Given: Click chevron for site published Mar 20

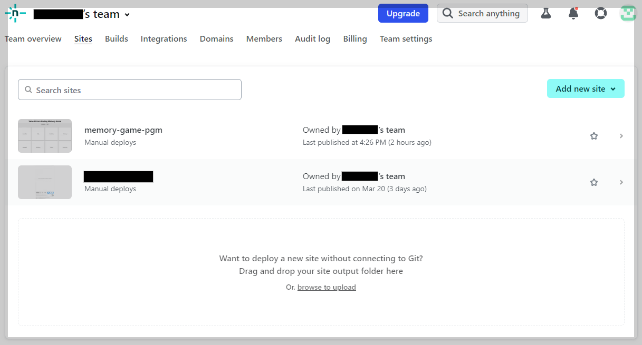Looking at the screenshot, I should (x=621, y=182).
